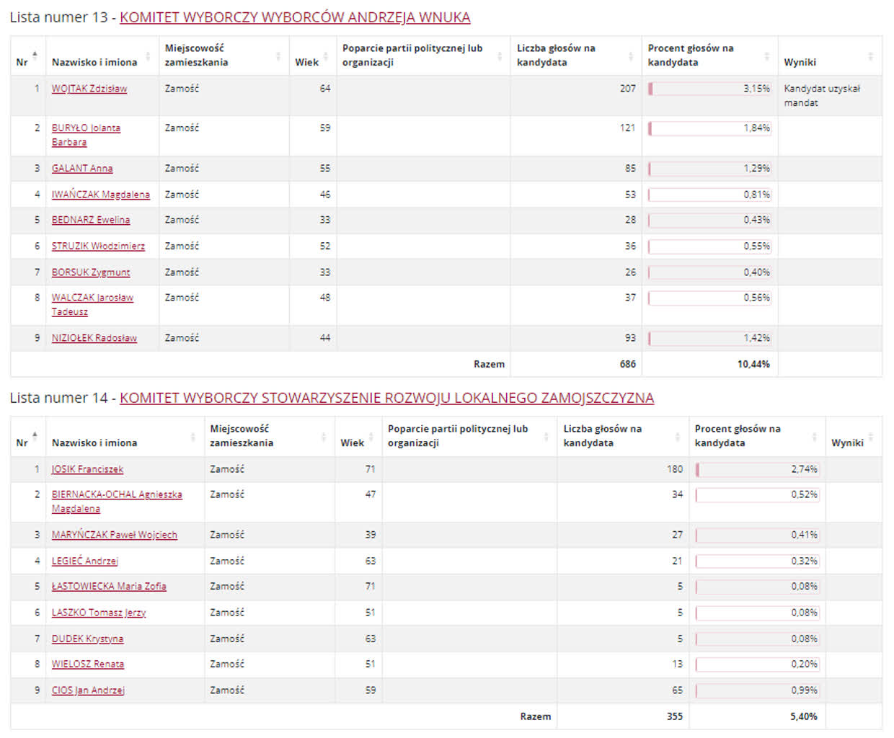Sort list 13 Wyniki column arrow

point(870,55)
